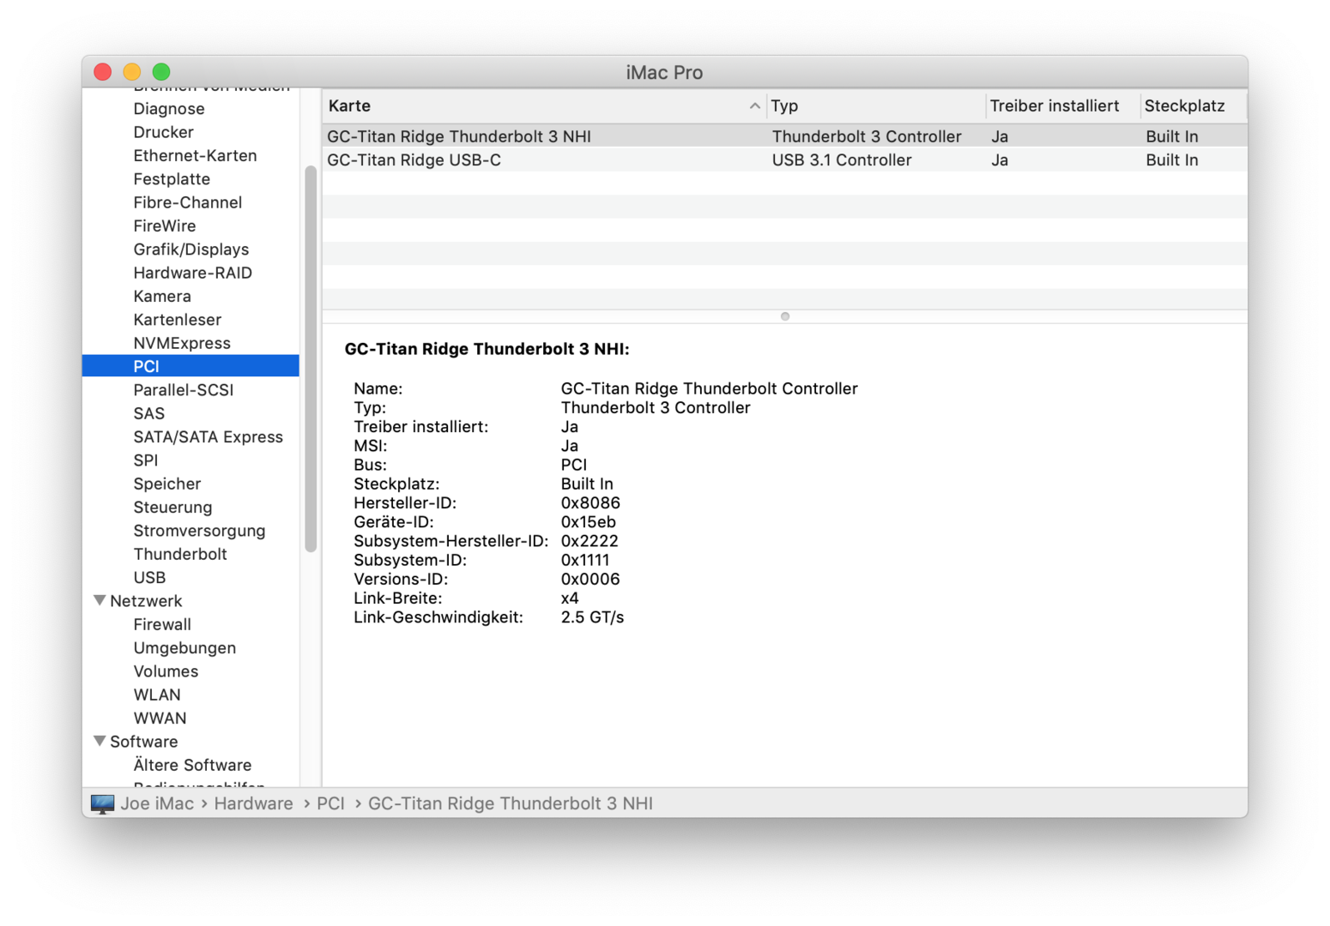This screenshot has width=1330, height=926.
Task: Open Kartenleser in the sidebar
Action: [177, 320]
